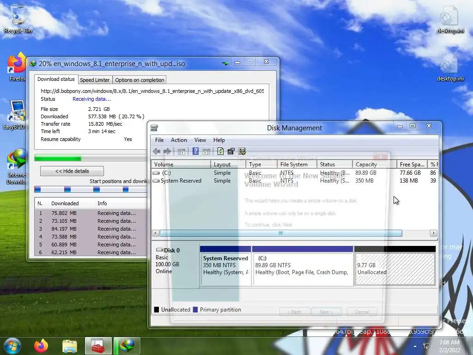The width and height of the screenshot is (473, 355).
Task: Sort by the Layout column header
Action: click(x=228, y=165)
